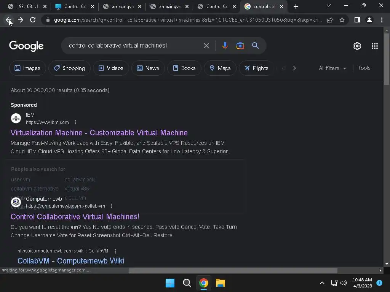
Task: Submit search using the magnifier icon
Action: (x=255, y=46)
